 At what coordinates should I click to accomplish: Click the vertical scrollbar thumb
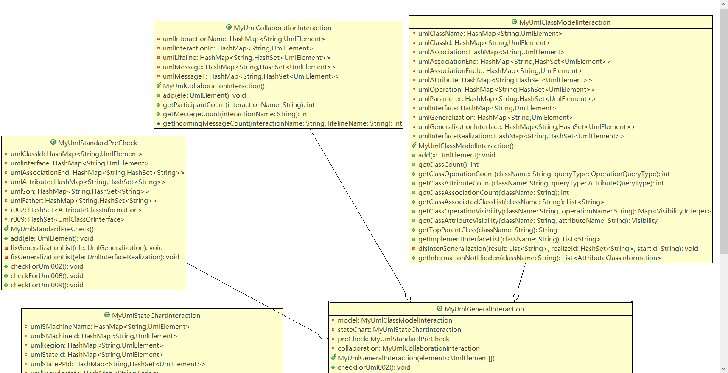coord(724,132)
